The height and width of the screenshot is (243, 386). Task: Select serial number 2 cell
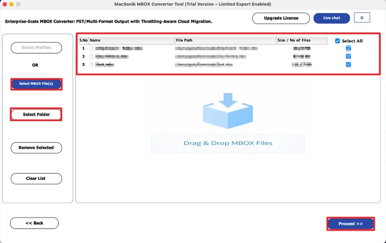[84, 56]
